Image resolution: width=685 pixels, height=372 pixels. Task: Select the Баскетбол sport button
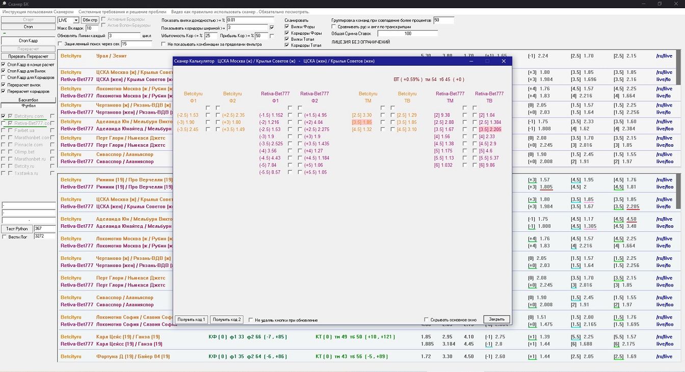tap(28, 100)
